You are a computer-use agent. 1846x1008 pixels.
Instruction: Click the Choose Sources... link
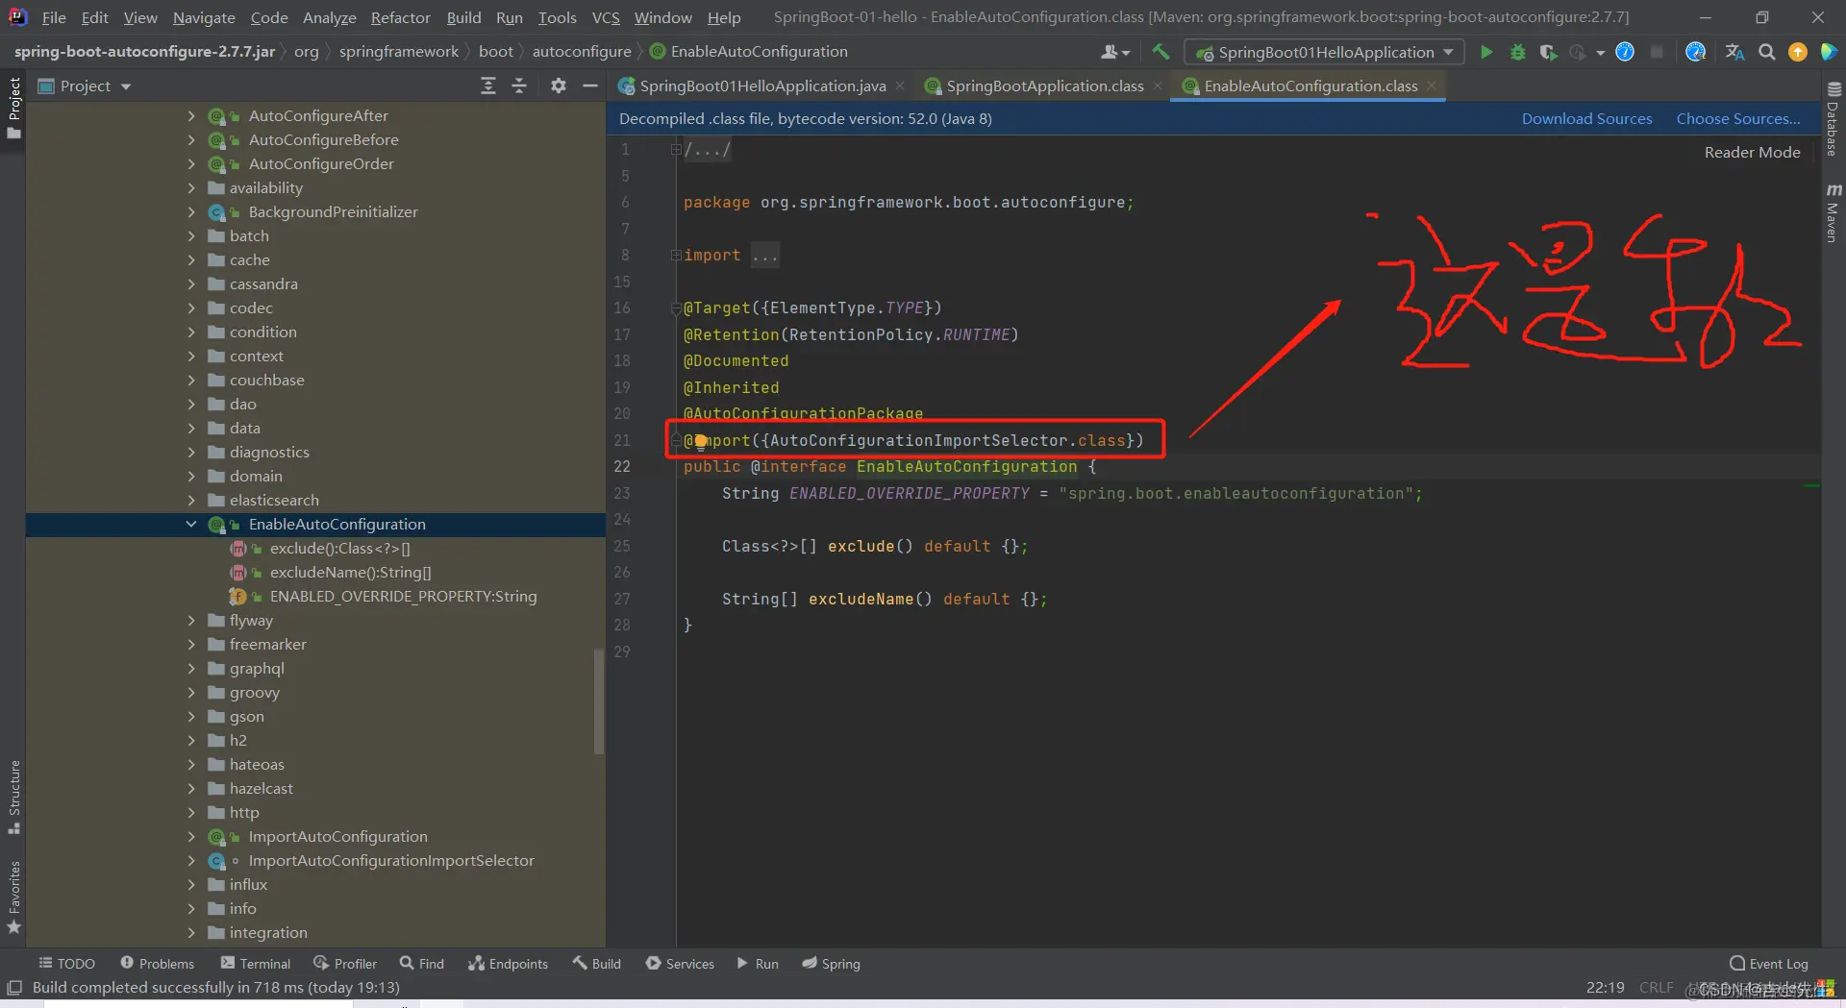(1738, 118)
